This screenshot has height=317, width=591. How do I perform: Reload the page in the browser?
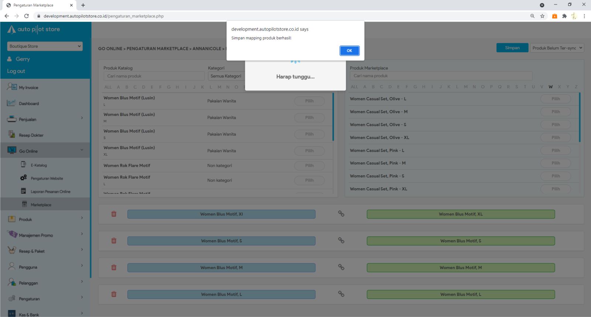tap(27, 16)
